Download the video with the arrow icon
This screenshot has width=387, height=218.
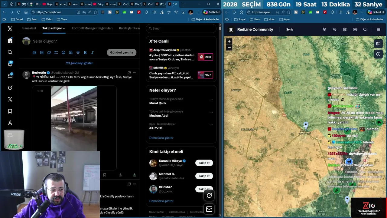tap(135, 175)
